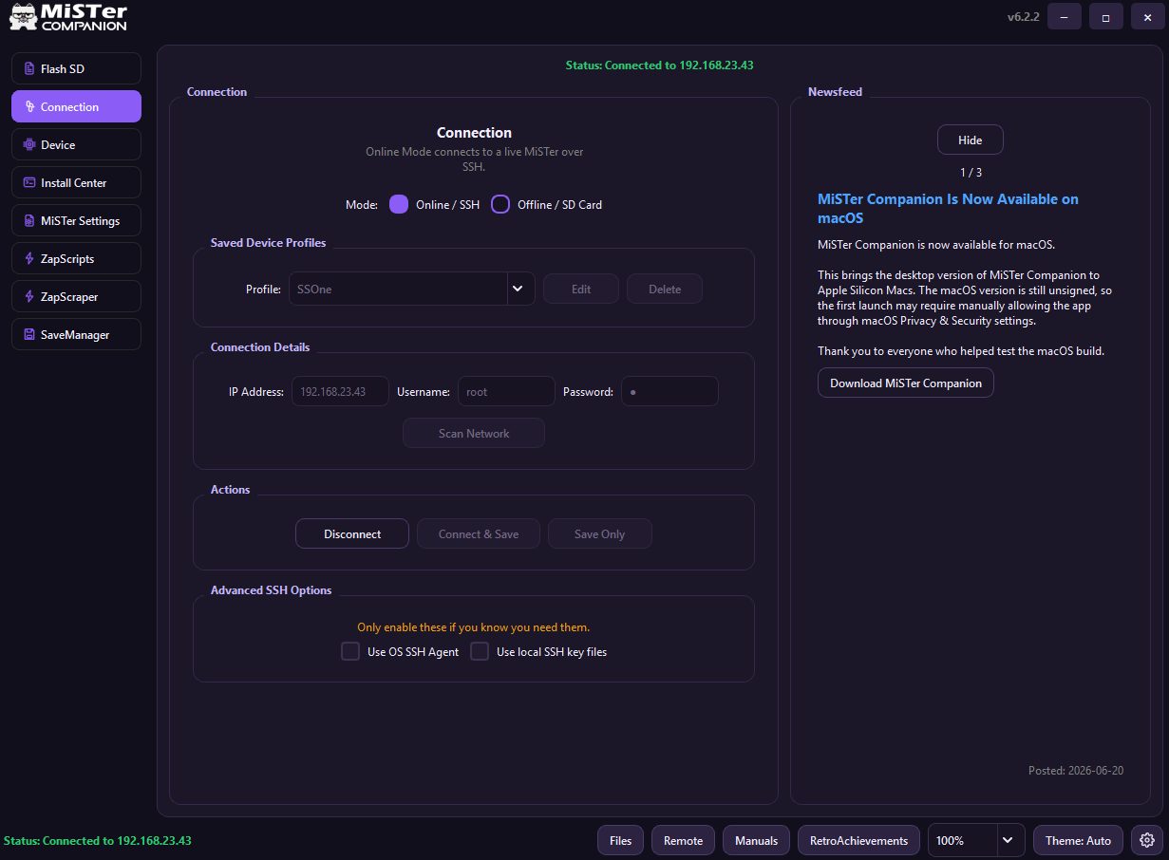The width and height of the screenshot is (1169, 860).
Task: Click the Username field
Action: (506, 391)
